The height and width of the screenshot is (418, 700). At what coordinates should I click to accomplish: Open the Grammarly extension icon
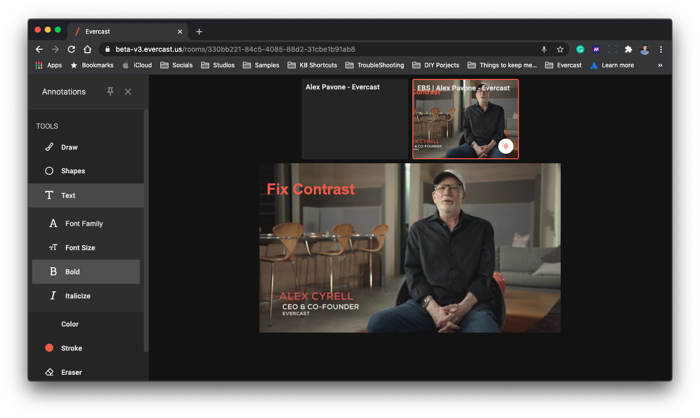pyautogui.click(x=580, y=49)
